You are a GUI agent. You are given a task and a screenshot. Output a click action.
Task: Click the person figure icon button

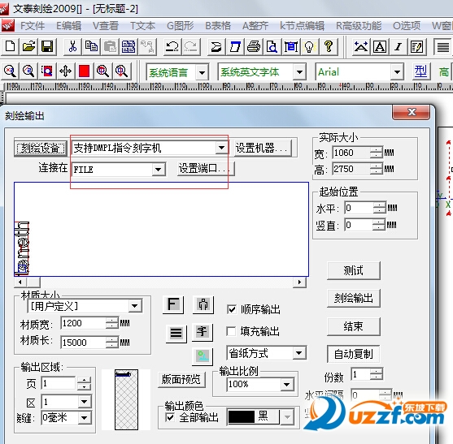click(x=203, y=304)
